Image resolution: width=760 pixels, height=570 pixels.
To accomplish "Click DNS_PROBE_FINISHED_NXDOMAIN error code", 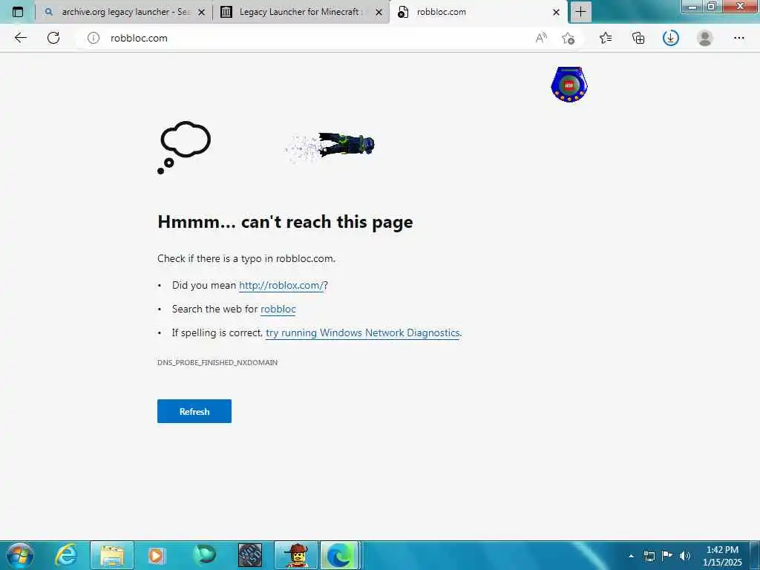I will (x=217, y=362).
